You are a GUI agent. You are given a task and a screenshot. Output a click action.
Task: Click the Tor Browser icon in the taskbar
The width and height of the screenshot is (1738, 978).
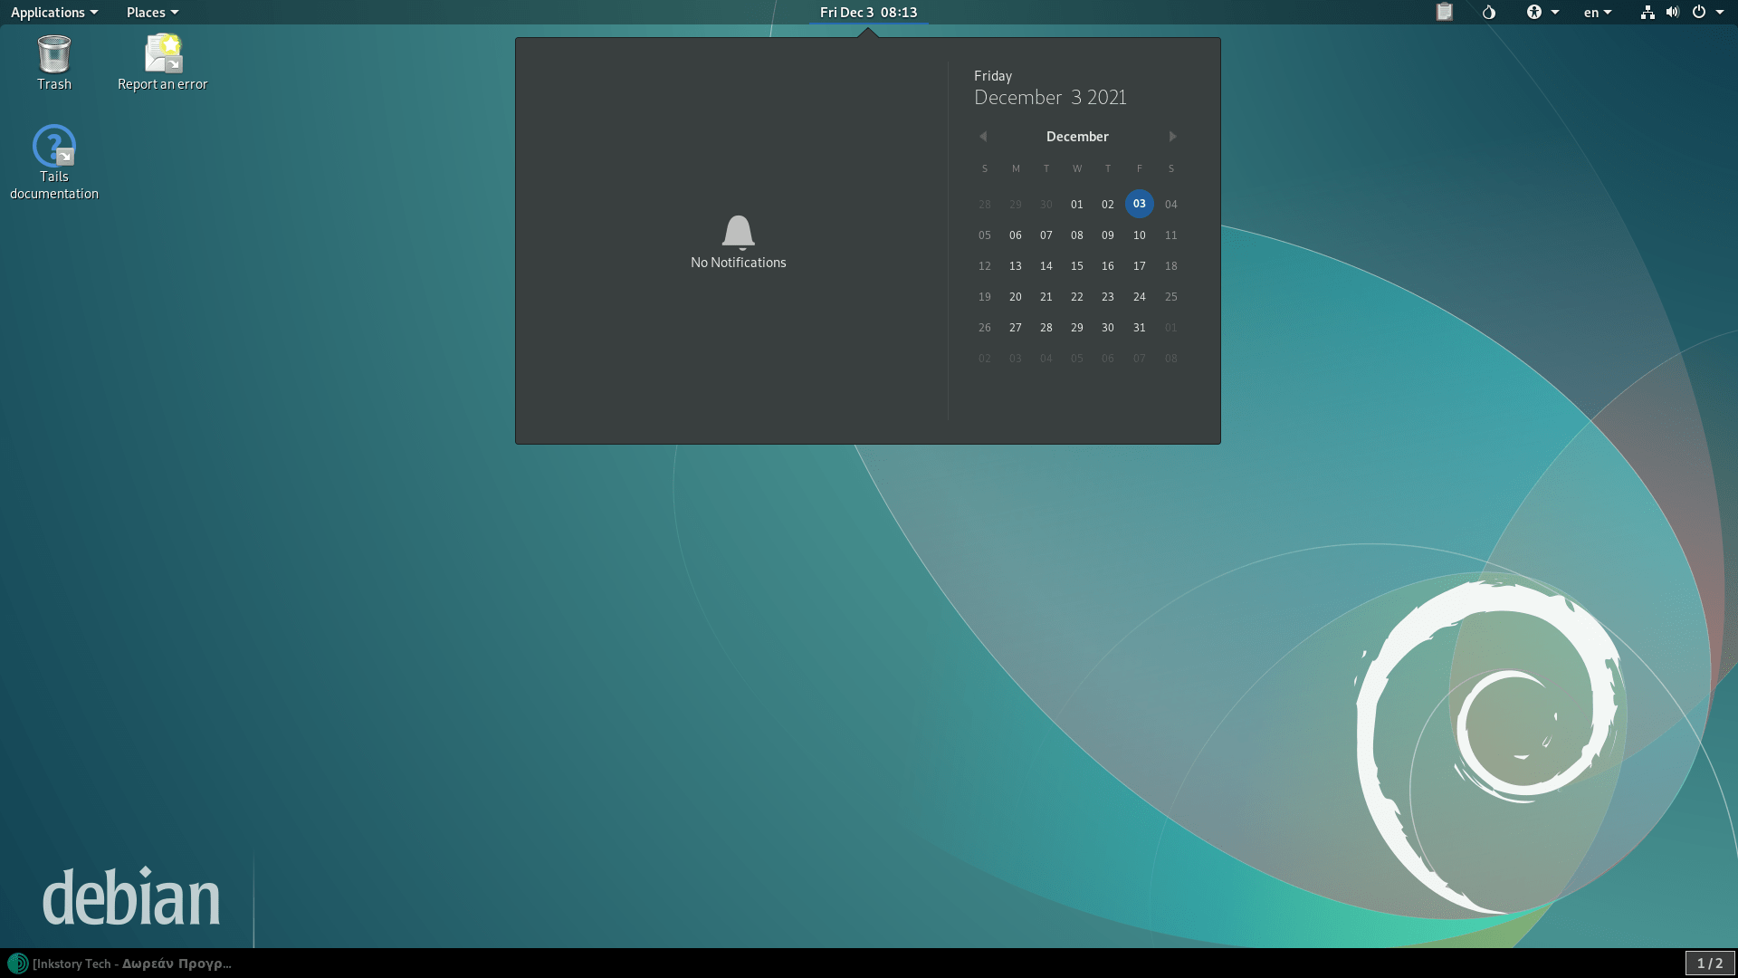click(18, 964)
